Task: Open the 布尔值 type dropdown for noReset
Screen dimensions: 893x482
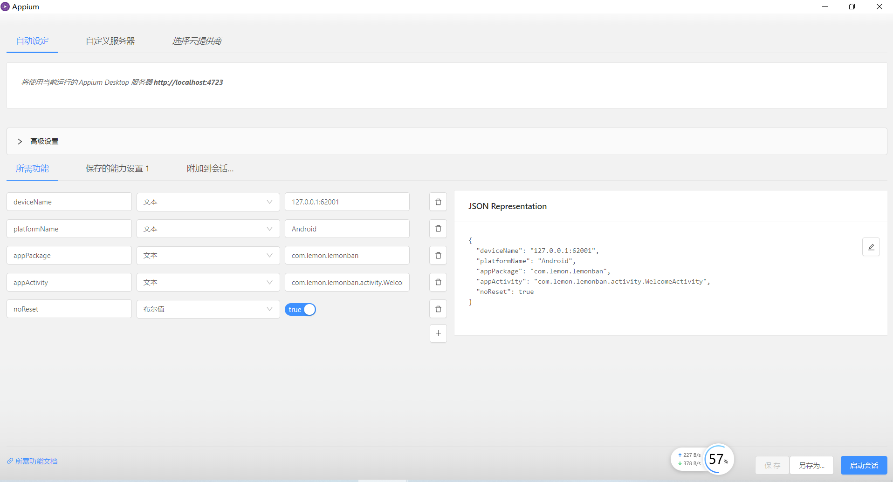Action: pyautogui.click(x=208, y=309)
